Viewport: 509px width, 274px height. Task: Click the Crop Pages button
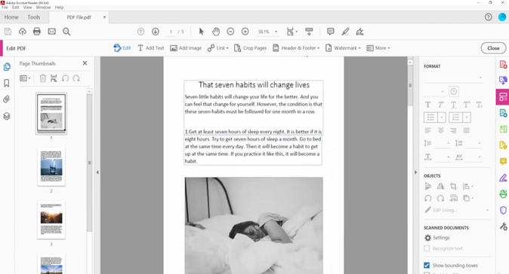[x=250, y=48]
